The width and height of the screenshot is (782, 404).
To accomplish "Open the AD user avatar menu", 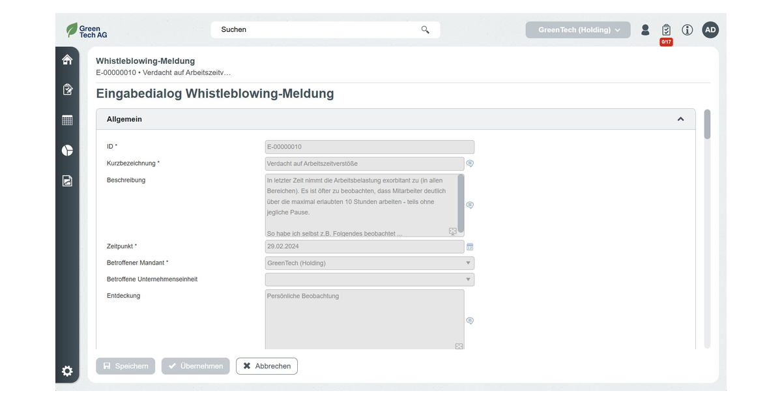I will 710,30.
